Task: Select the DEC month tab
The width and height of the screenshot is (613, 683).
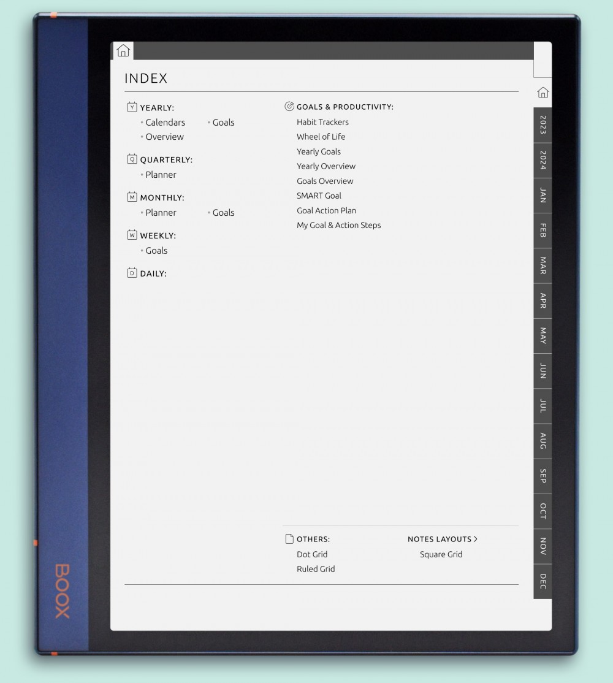Action: click(x=543, y=581)
